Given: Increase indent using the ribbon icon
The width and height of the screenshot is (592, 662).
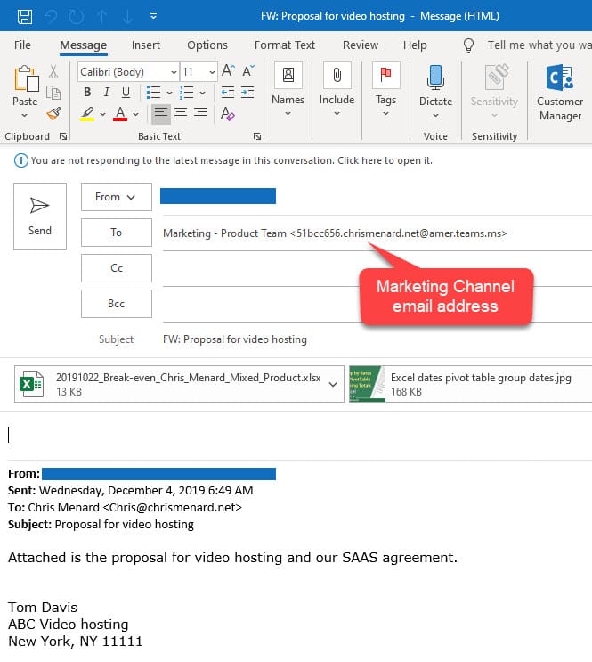Looking at the screenshot, I should point(247,92).
